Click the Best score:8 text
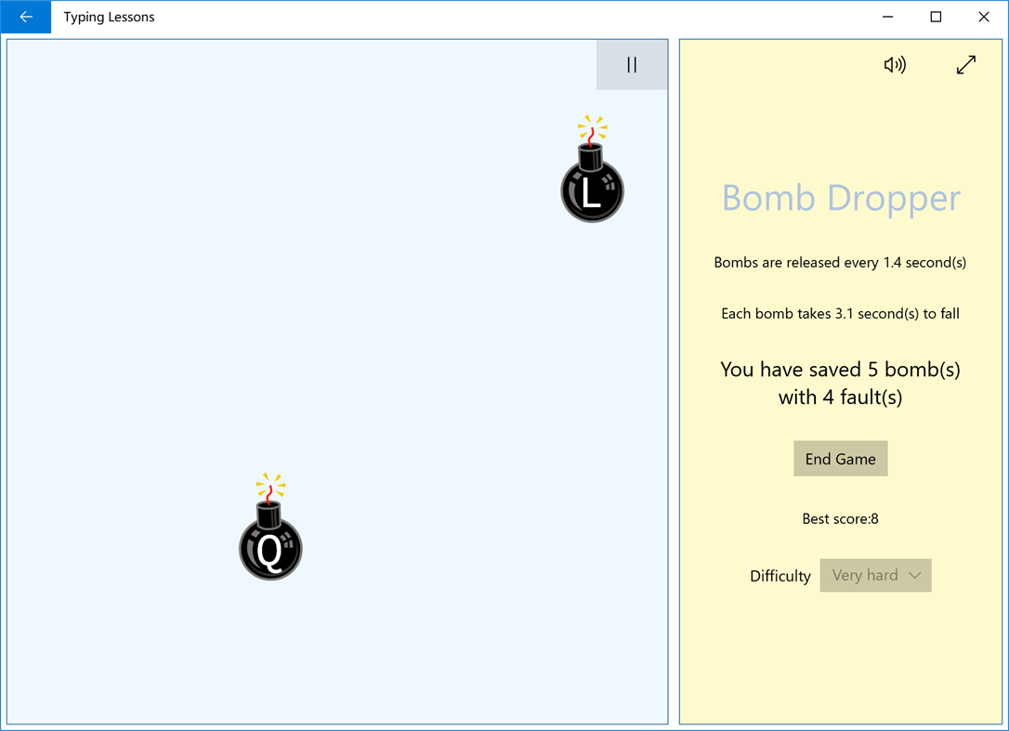This screenshot has width=1009, height=731. [840, 518]
